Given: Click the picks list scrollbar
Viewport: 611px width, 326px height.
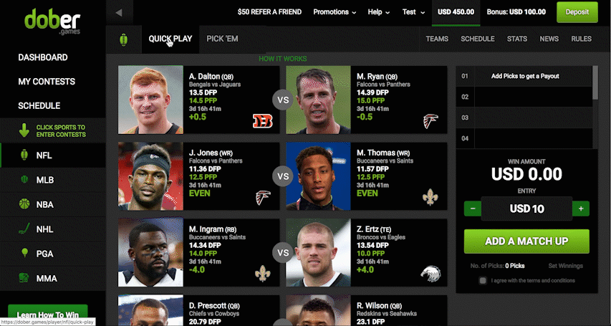Looking at the screenshot, I should pyautogui.click(x=595, y=82).
